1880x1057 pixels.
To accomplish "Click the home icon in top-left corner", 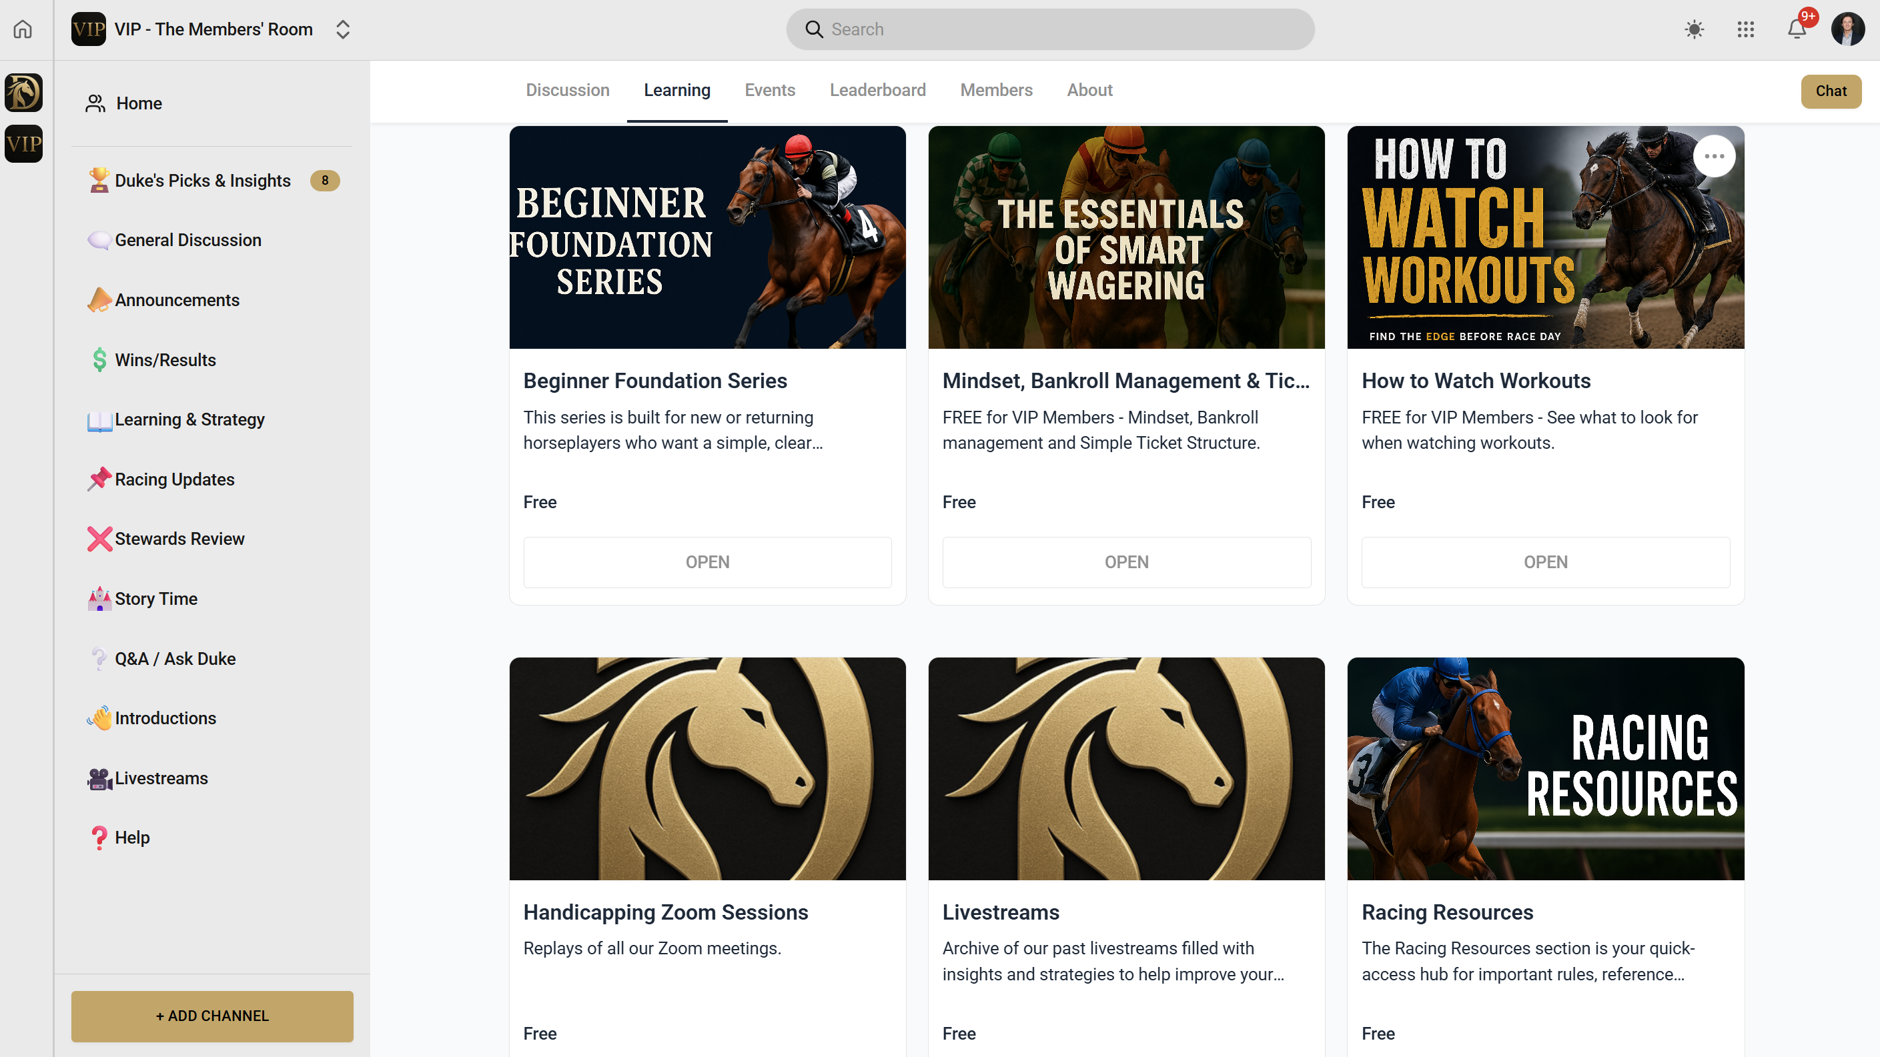I will coord(23,29).
